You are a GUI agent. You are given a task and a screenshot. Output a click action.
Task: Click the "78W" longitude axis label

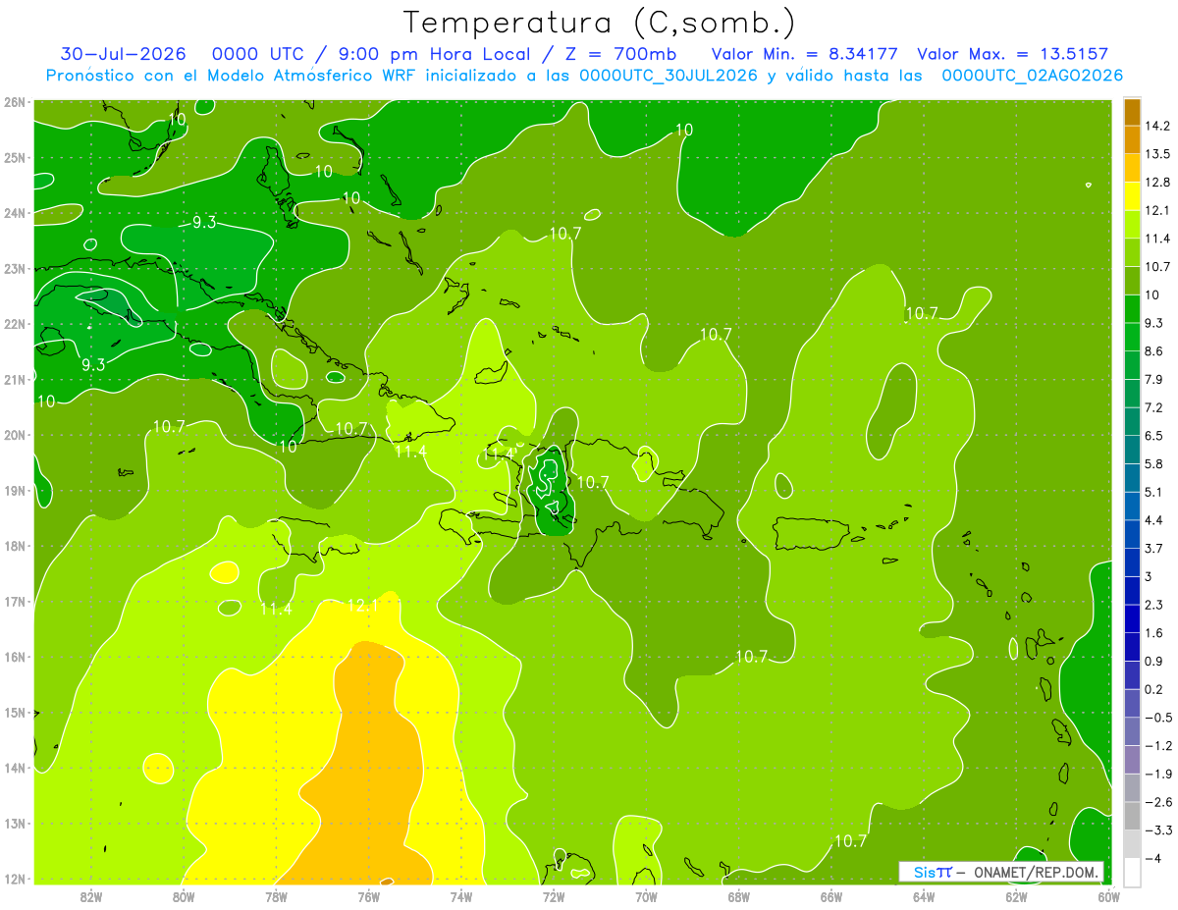click(276, 895)
